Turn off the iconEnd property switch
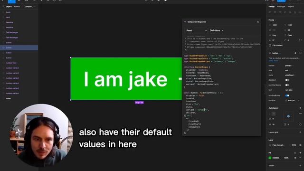The image size is (304, 171). coord(287,95)
